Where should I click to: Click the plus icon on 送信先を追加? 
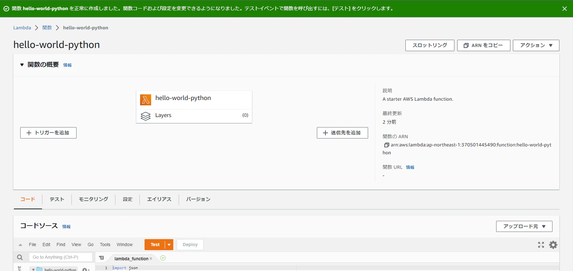(325, 133)
